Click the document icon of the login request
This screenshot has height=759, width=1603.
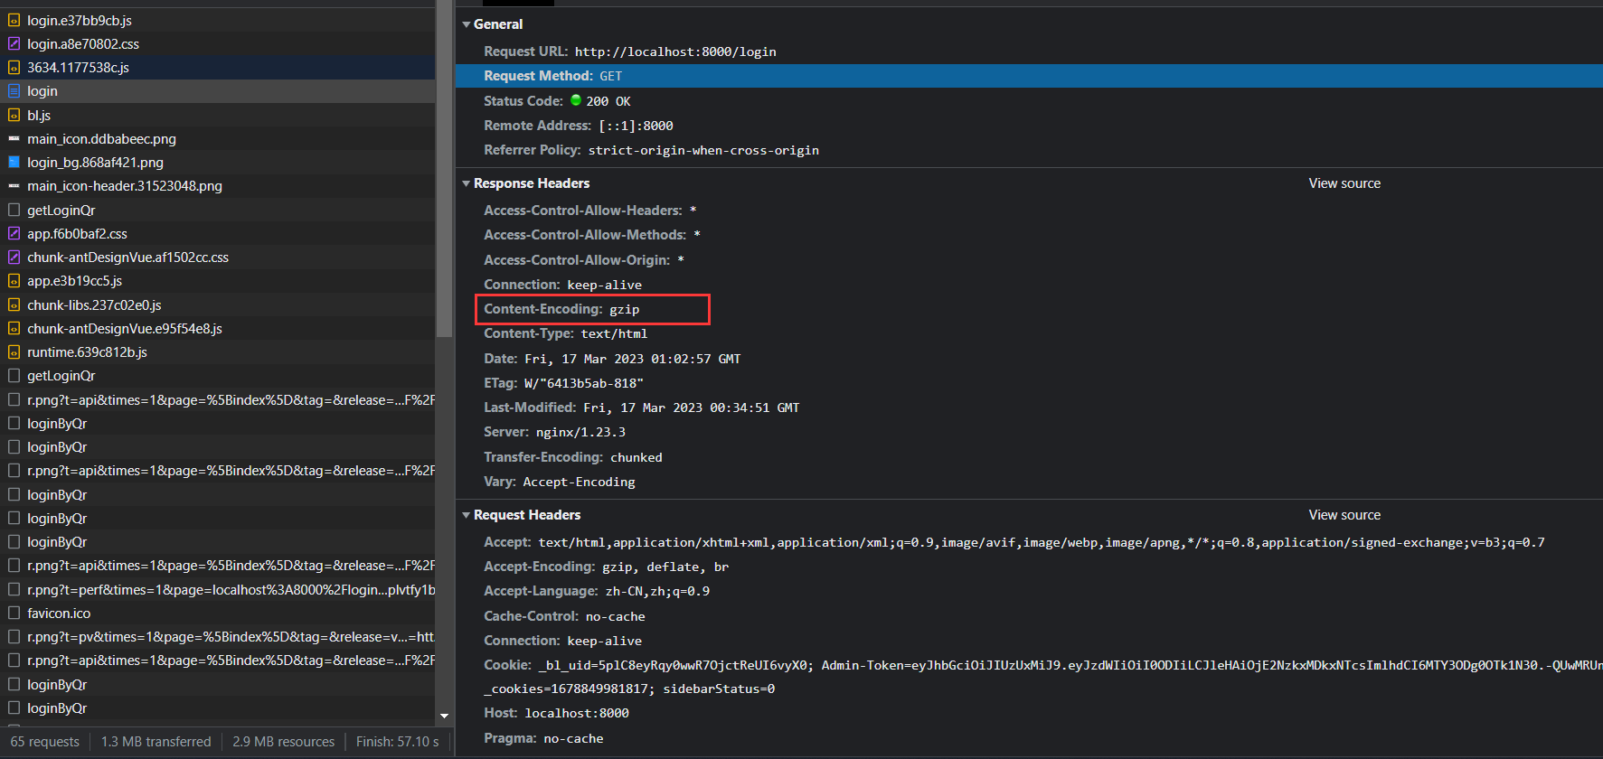coord(14,90)
